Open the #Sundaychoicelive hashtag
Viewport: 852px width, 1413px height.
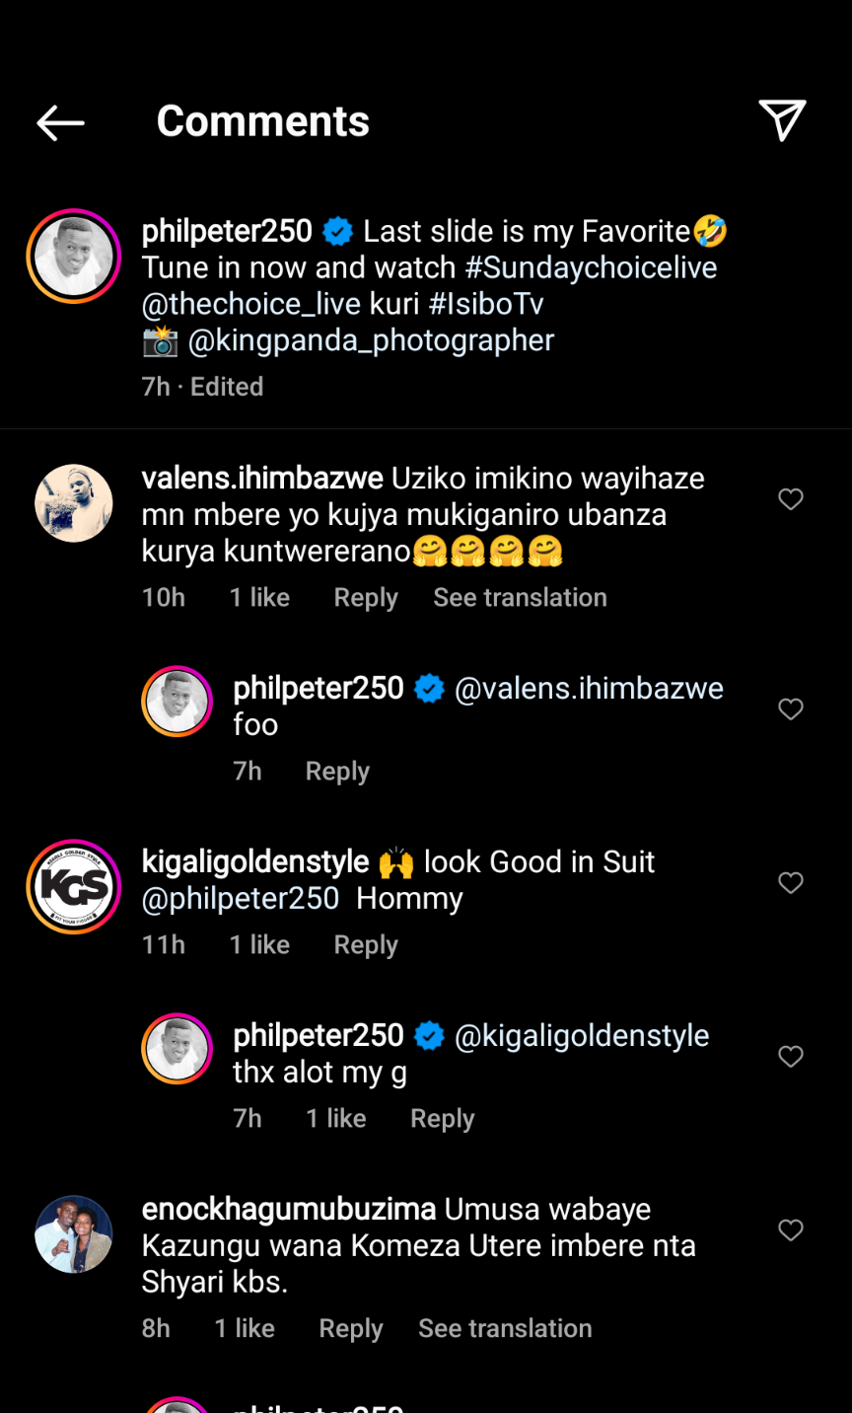pos(592,268)
